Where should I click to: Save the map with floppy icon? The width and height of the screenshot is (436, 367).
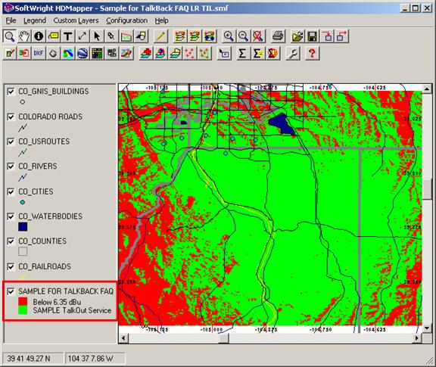[x=312, y=36]
